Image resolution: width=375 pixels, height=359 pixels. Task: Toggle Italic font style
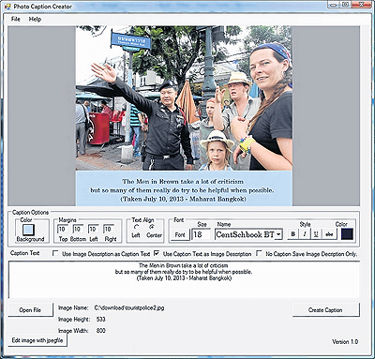(x=305, y=234)
